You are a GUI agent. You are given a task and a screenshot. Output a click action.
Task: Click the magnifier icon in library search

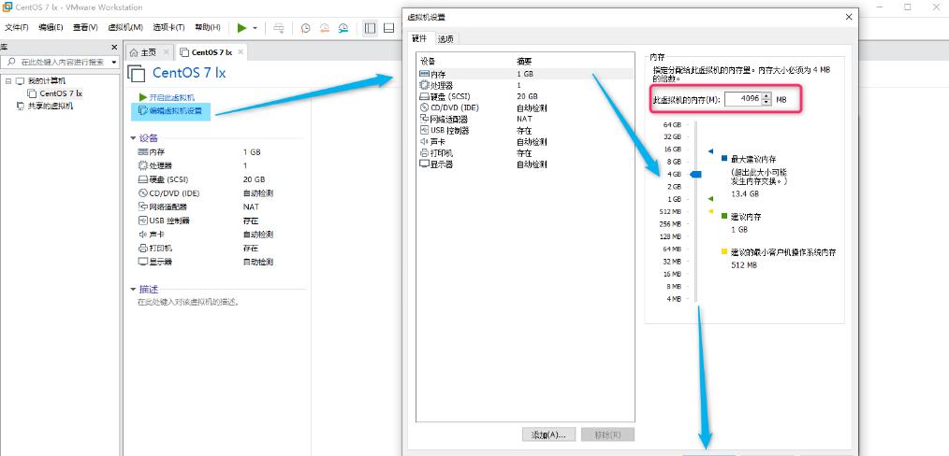point(11,62)
